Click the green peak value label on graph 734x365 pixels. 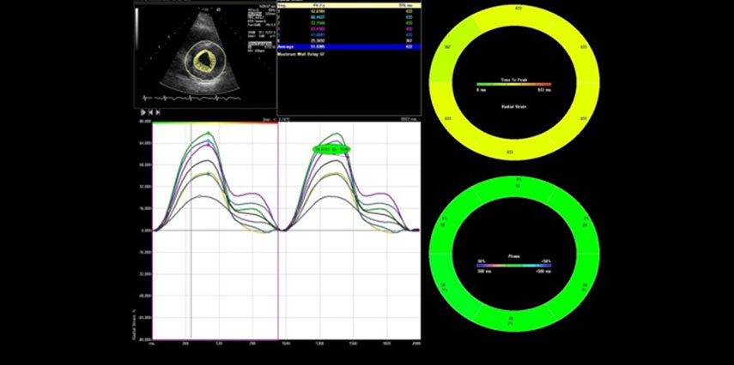pyautogui.click(x=331, y=149)
